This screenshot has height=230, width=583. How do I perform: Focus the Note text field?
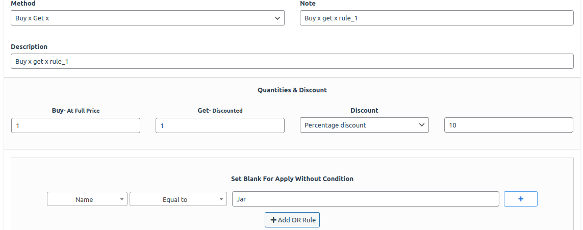[437, 18]
